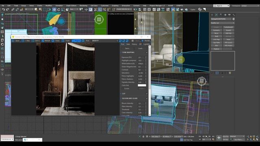Click the to Max button in frame buffer
The width and height of the screenshot is (260, 146).
click(26, 41)
